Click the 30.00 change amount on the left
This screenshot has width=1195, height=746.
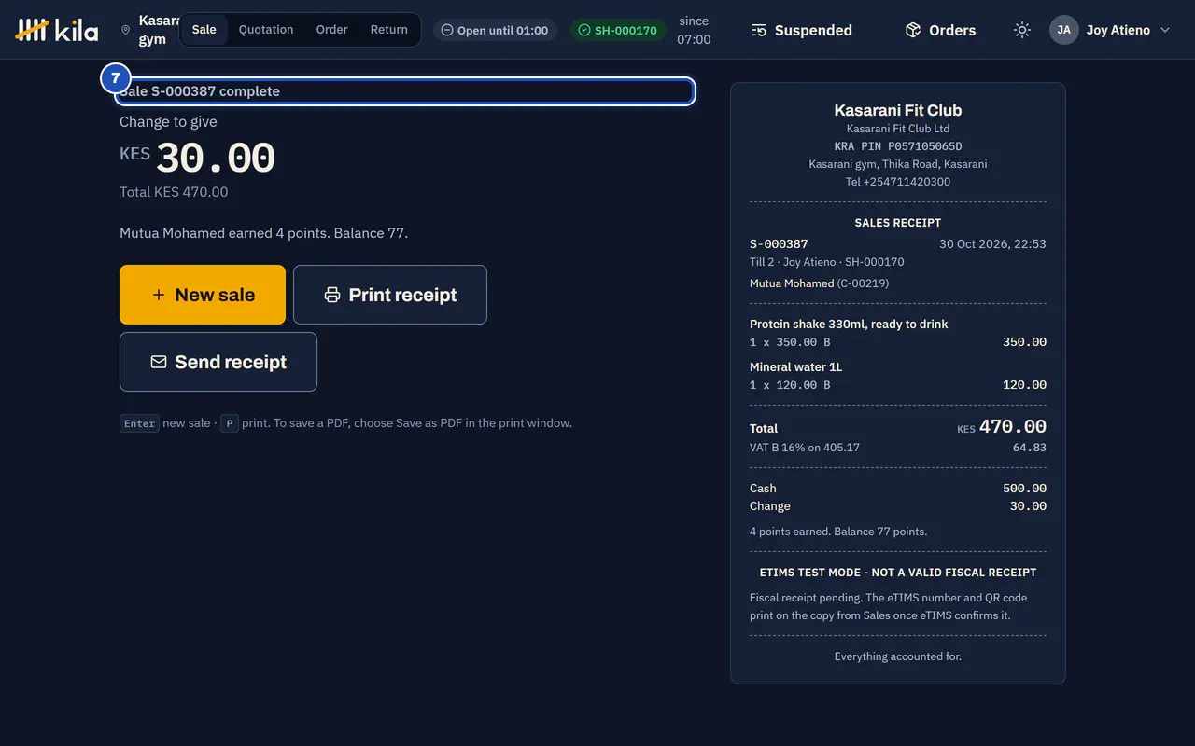[216, 159]
